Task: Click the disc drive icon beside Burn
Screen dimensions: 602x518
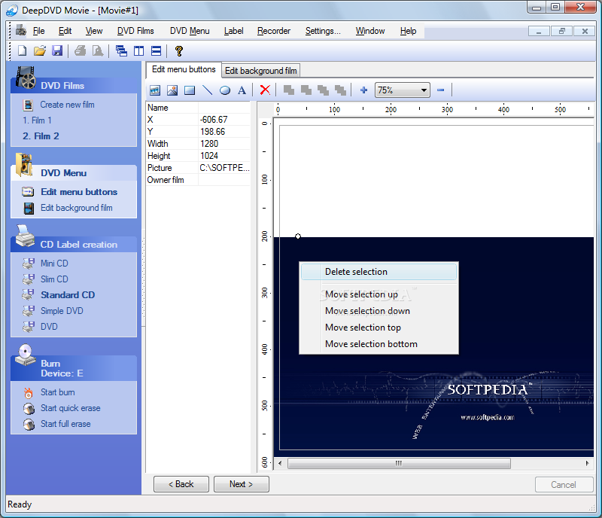Action: [x=25, y=355]
